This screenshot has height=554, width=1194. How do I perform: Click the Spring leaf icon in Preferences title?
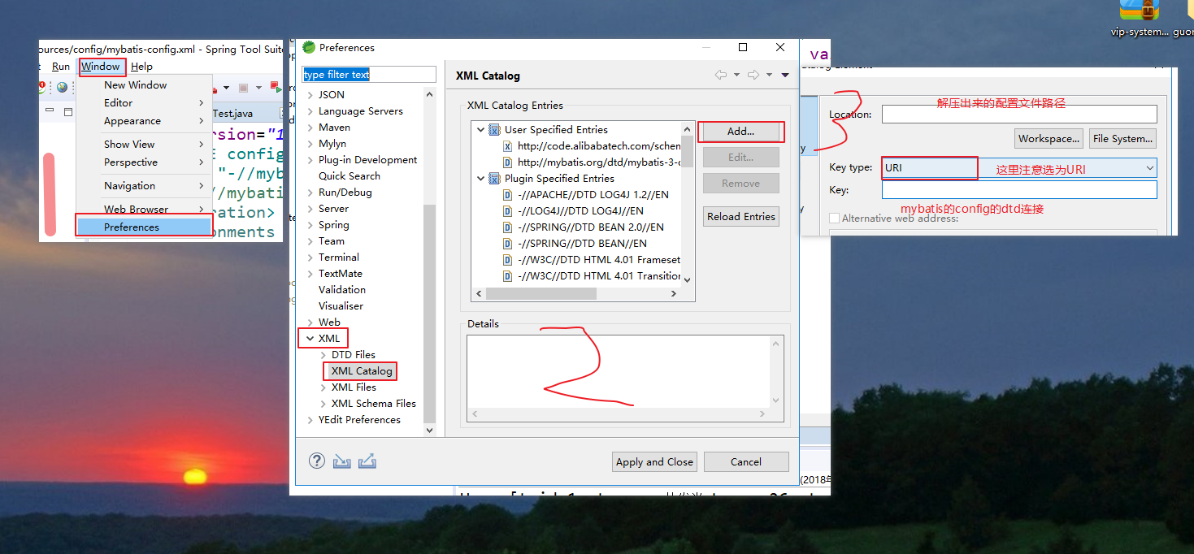point(309,47)
